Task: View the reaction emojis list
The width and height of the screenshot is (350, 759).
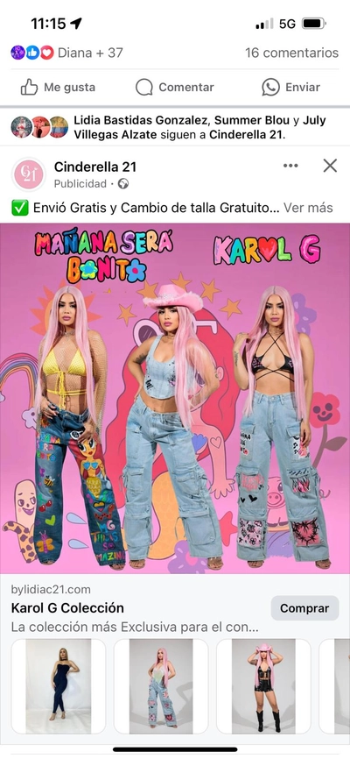Action: (31, 53)
